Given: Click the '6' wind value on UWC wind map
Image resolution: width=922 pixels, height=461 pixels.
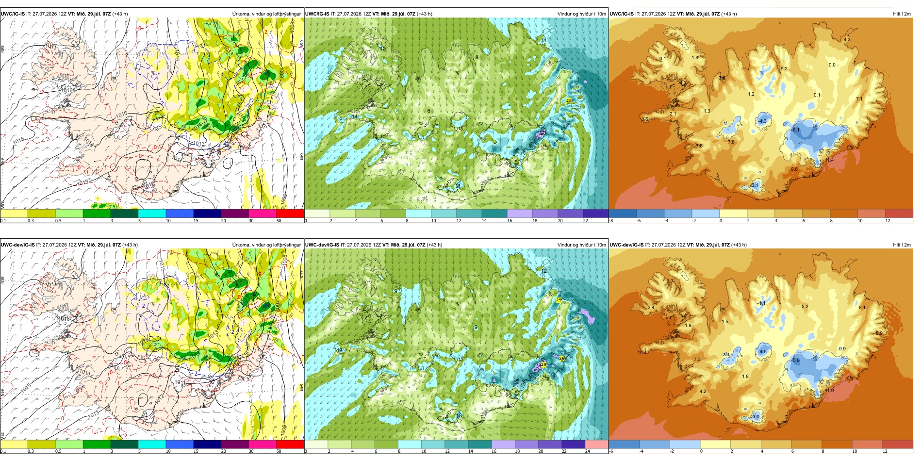Looking at the screenshot, I should click(428, 111).
